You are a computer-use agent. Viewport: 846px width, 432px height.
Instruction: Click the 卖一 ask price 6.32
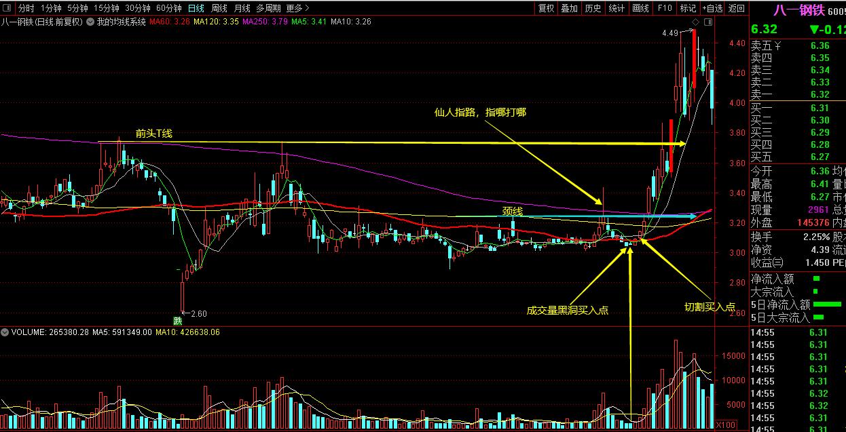click(820, 95)
